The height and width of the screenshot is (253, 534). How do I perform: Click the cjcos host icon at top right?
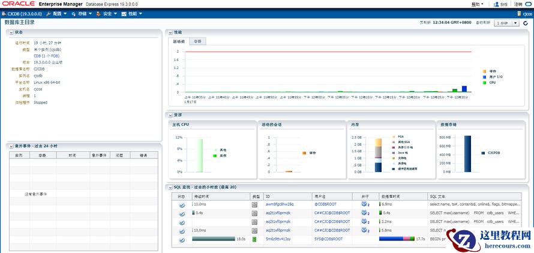520,14
